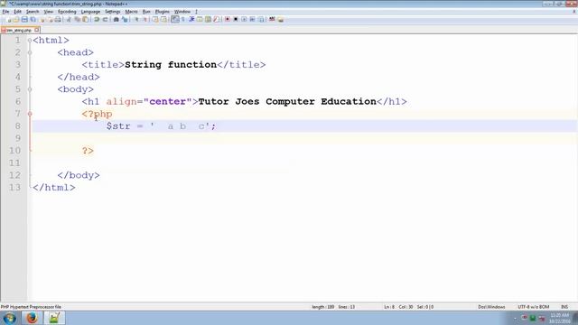The image size is (578, 325).
Task: Click the Ln : 8 status entry
Action: (389, 307)
